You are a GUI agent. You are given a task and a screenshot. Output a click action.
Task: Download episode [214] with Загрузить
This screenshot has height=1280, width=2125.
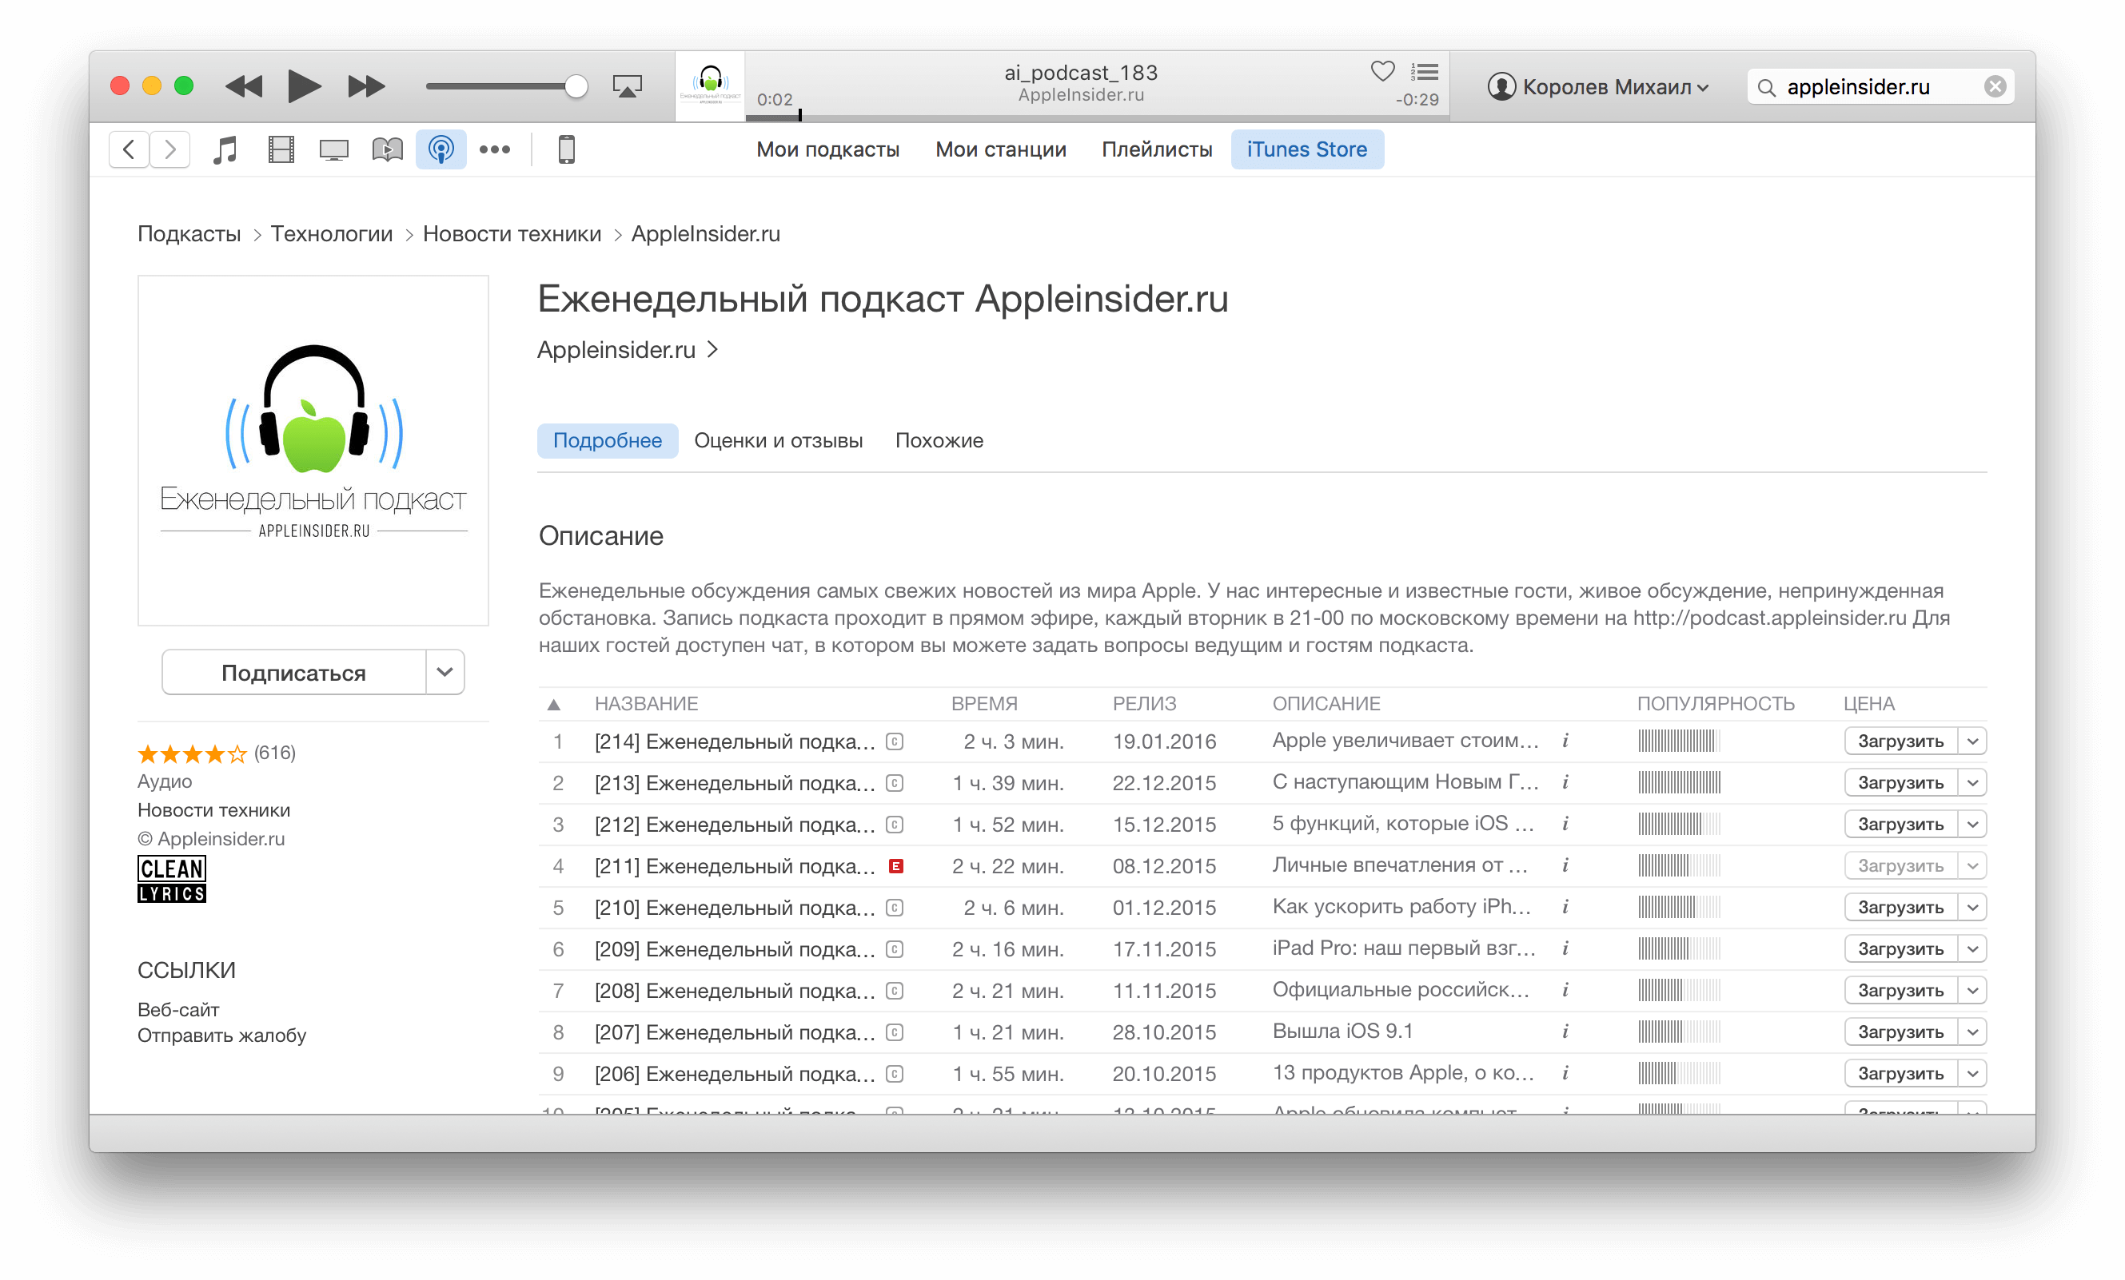pyautogui.click(x=1900, y=741)
